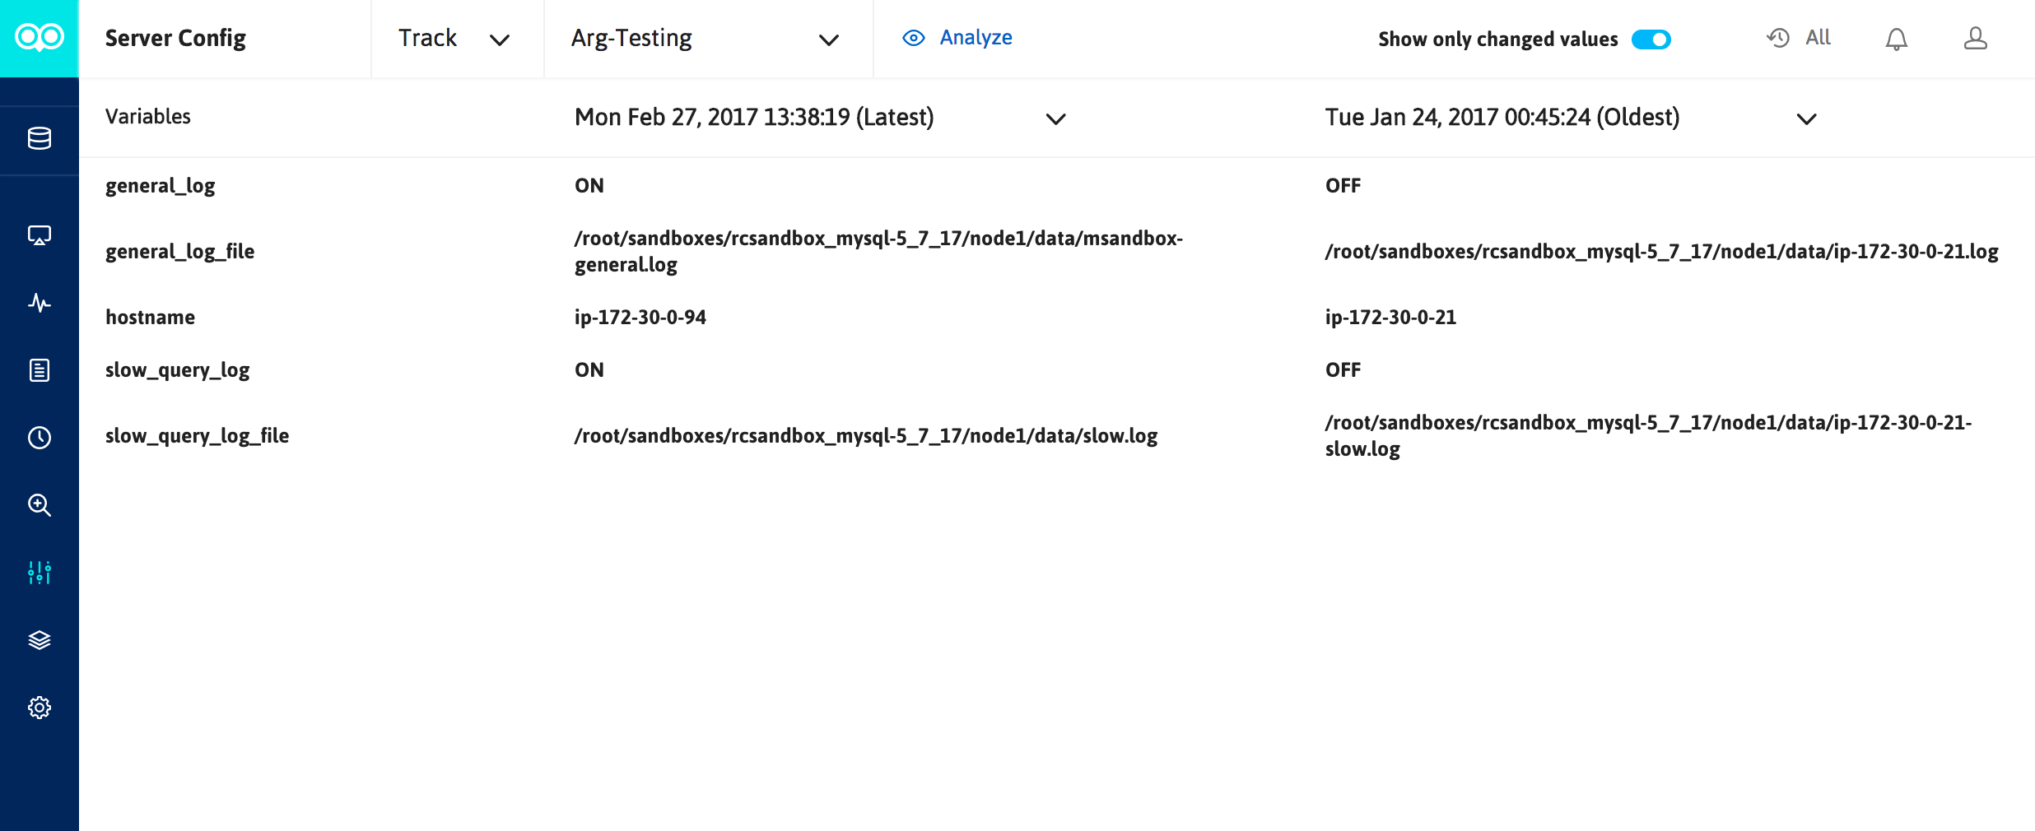Open the gear settings icon in sidebar

click(x=40, y=708)
